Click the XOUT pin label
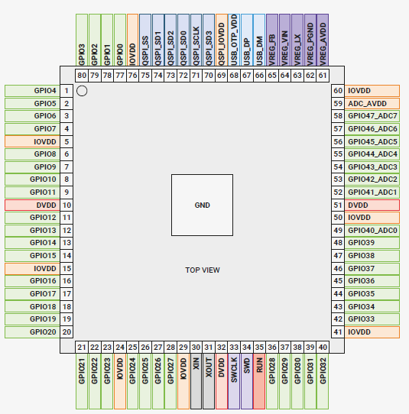Image resolution: width=409 pixels, height=414 pixels. 209,381
